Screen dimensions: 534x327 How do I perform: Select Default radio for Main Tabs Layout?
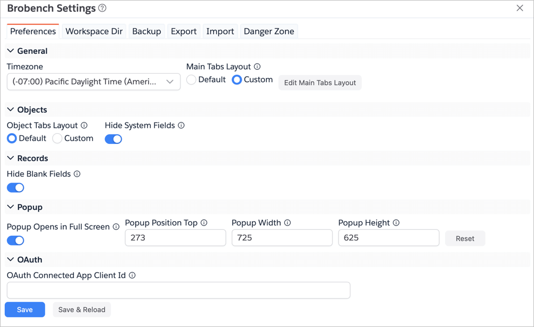tap(192, 80)
